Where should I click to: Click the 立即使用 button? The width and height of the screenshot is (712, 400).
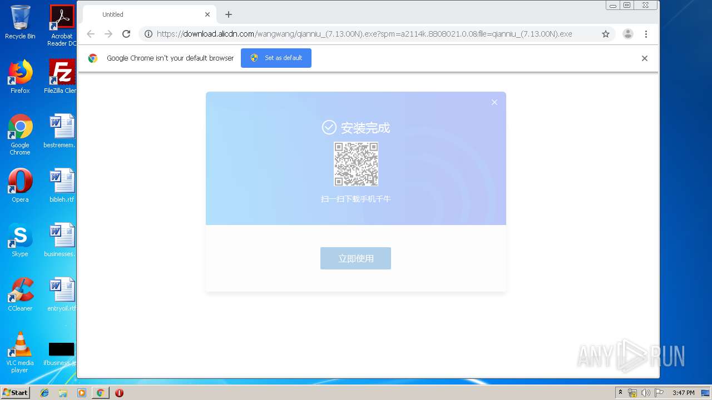(x=355, y=258)
